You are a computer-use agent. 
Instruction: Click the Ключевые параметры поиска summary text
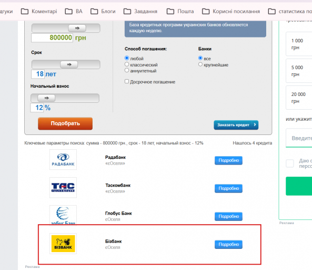pos(114,143)
